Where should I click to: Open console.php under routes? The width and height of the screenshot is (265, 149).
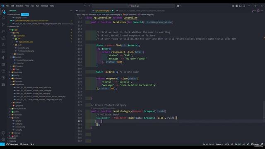tap(20, 127)
